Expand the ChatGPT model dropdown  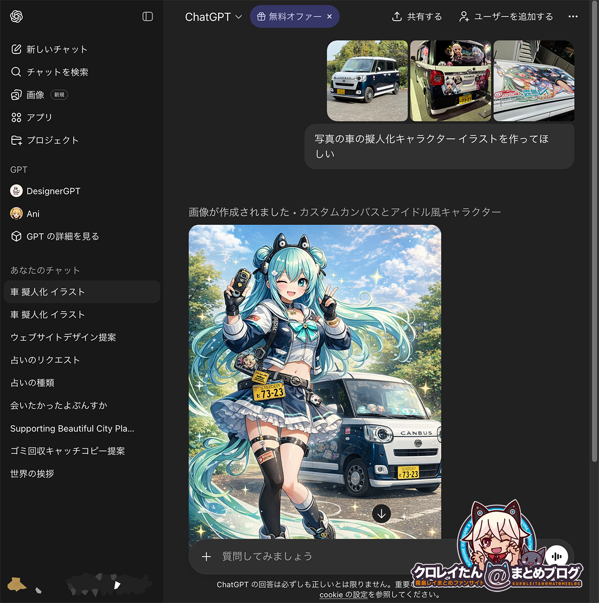(x=213, y=17)
